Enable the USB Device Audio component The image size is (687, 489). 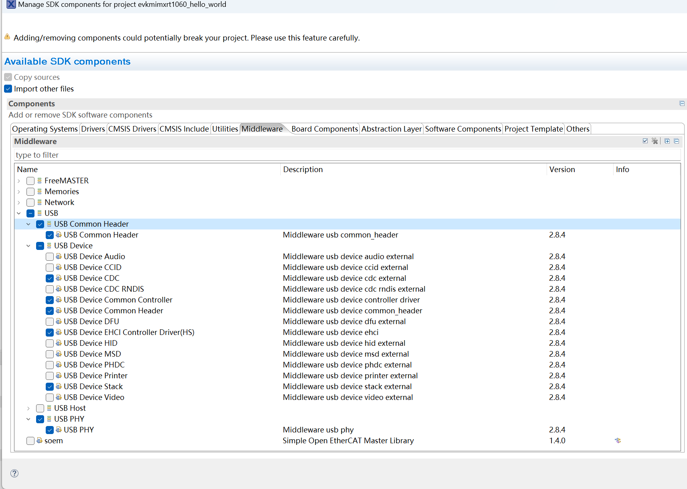(x=50, y=257)
